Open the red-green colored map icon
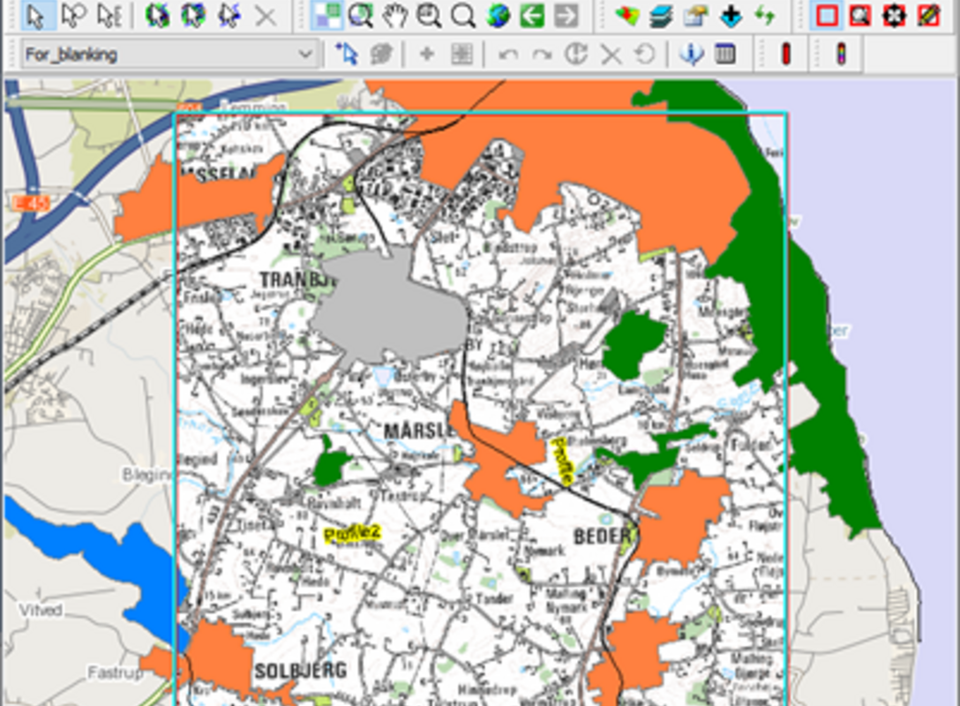This screenshot has width=960, height=706. point(627,15)
